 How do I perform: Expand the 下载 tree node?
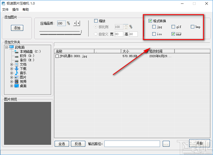(12, 69)
